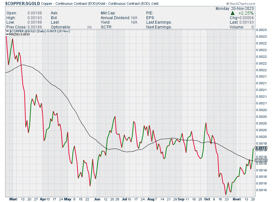Click the Mkt Cap: label
272x202 pixels.
point(108,13)
